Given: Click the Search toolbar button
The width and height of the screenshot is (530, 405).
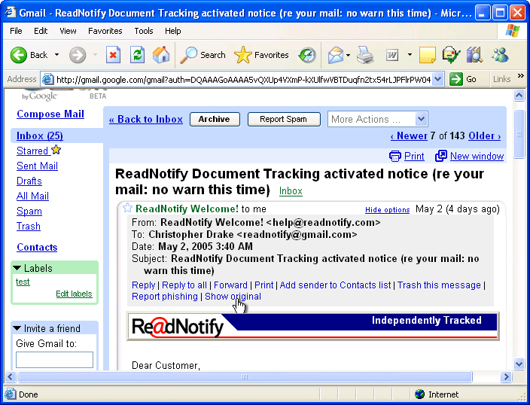Looking at the screenshot, I should tap(203, 55).
